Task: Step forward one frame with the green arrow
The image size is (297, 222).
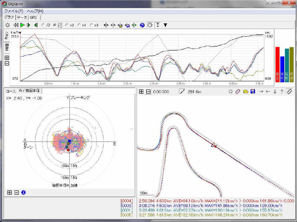Action: click(29, 25)
